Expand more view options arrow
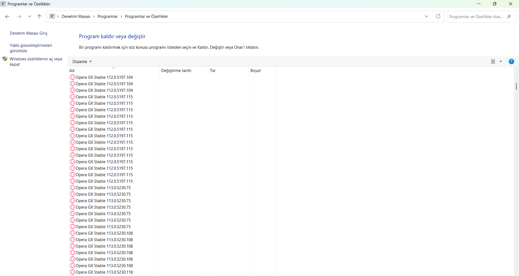The height and width of the screenshot is (276, 519). tap(501, 62)
